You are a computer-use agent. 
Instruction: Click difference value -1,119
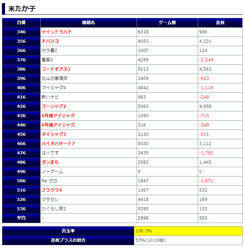pos(206,88)
